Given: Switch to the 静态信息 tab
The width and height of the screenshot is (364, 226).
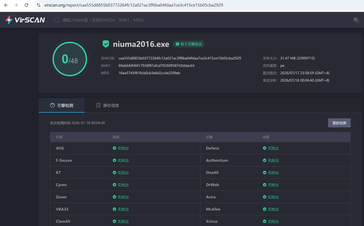Looking at the screenshot, I should click(108, 106).
